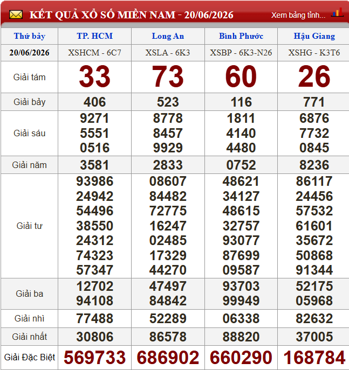
Task: Click the date cell 20/06/2026 under Thứ bảy
Action: pyautogui.click(x=29, y=52)
